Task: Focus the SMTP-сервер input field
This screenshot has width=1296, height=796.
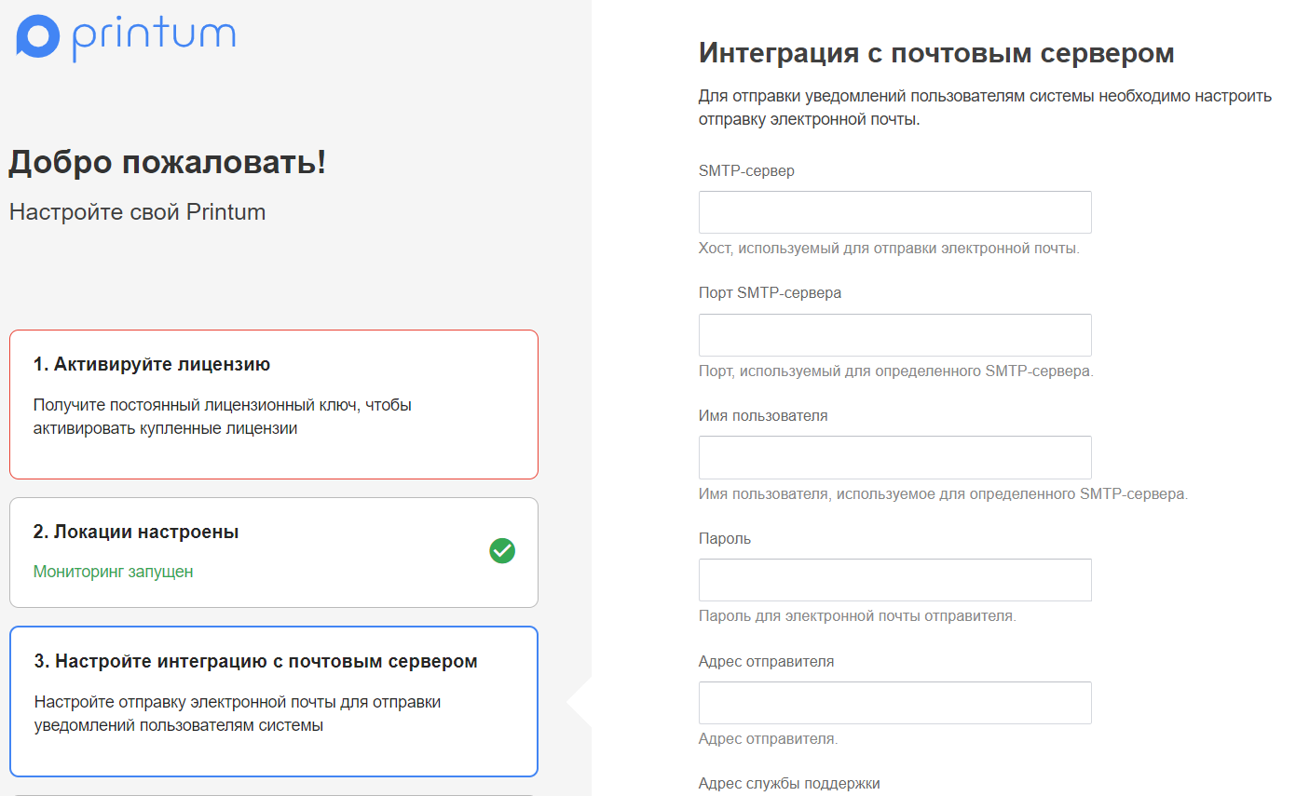Action: coord(894,212)
